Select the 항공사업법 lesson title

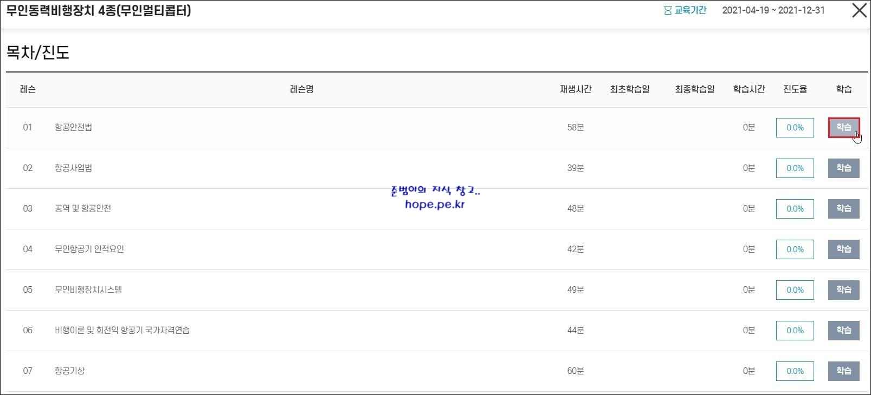[x=73, y=168]
